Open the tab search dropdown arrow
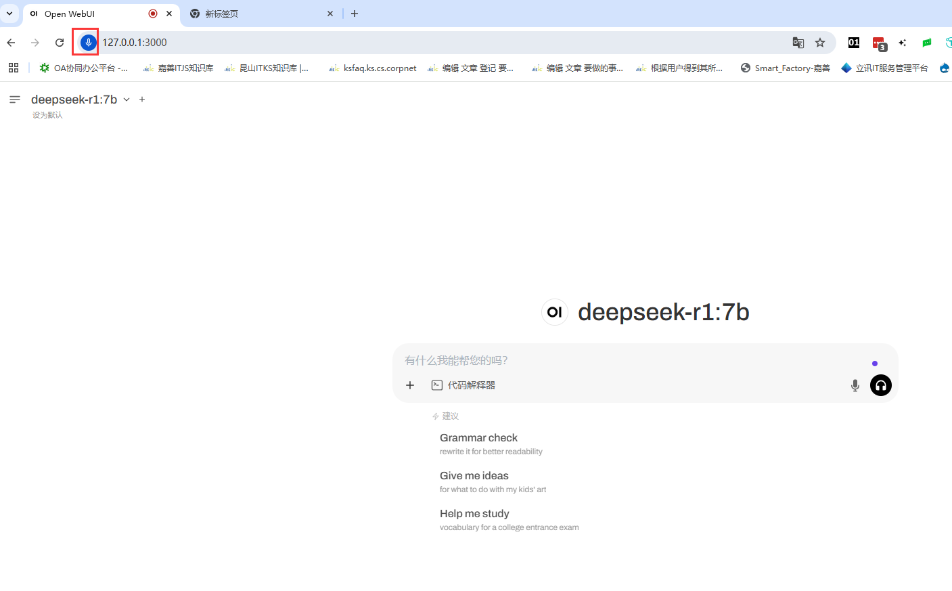The width and height of the screenshot is (952, 591). tap(9, 14)
